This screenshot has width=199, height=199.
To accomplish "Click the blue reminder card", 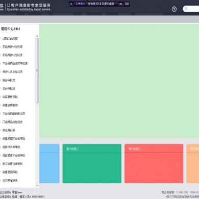I will point(49,164).
